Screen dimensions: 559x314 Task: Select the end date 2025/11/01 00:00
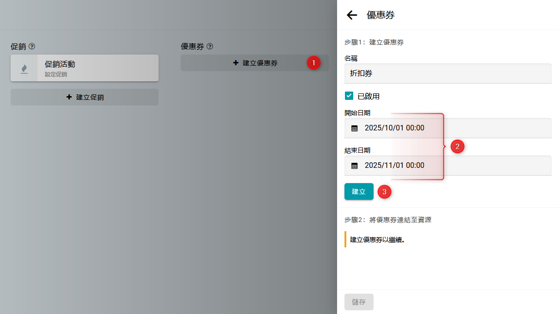point(394,166)
